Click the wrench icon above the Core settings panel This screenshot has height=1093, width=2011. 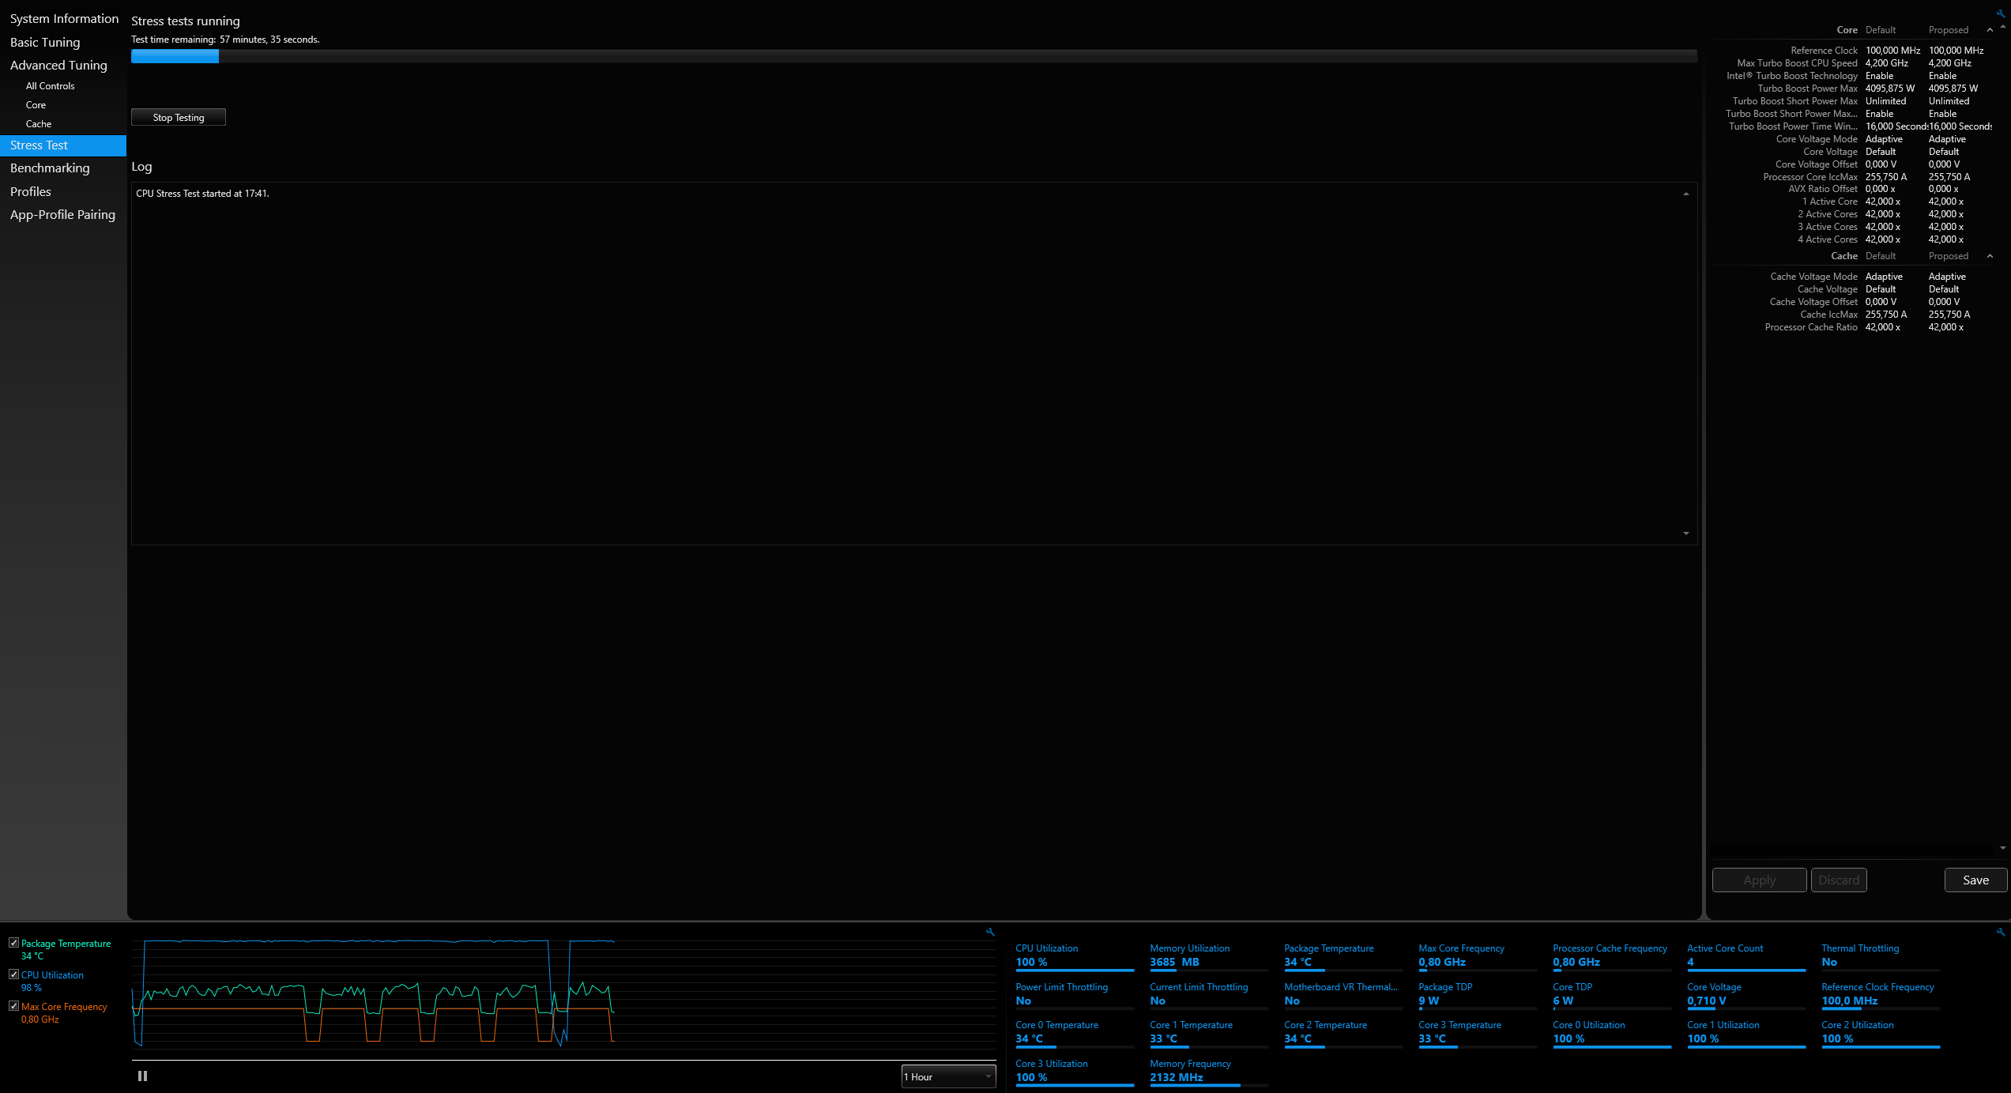click(x=2000, y=13)
